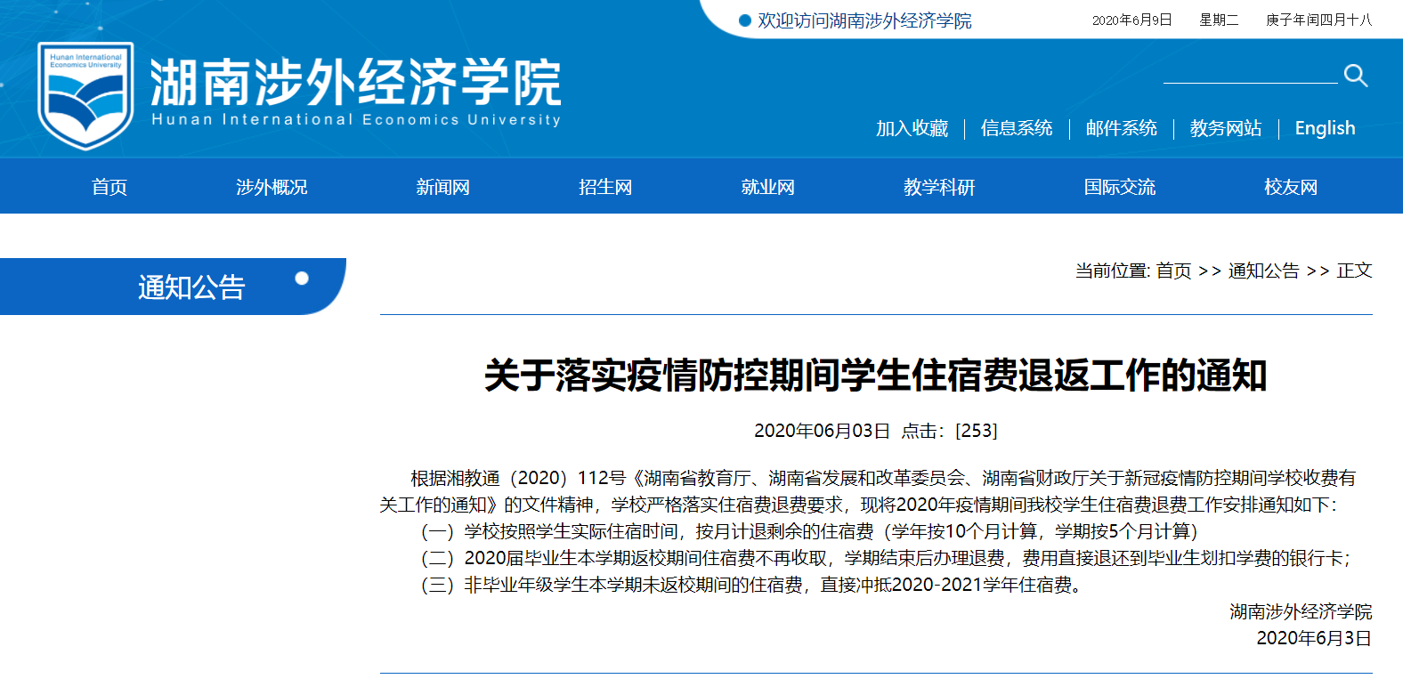Click the 湖南涉外经济学院 header title

click(x=355, y=82)
